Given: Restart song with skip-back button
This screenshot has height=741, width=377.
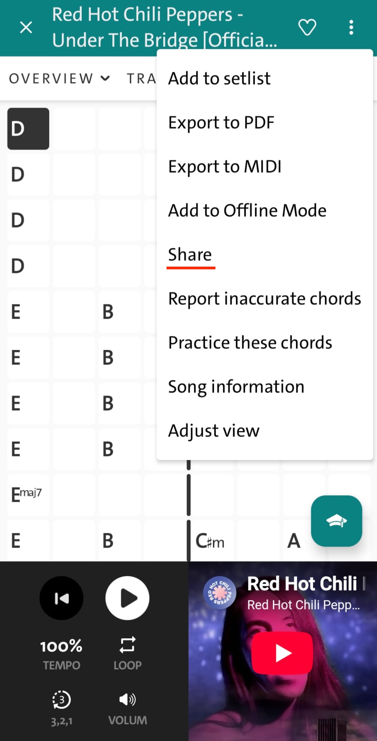Looking at the screenshot, I should point(61,598).
